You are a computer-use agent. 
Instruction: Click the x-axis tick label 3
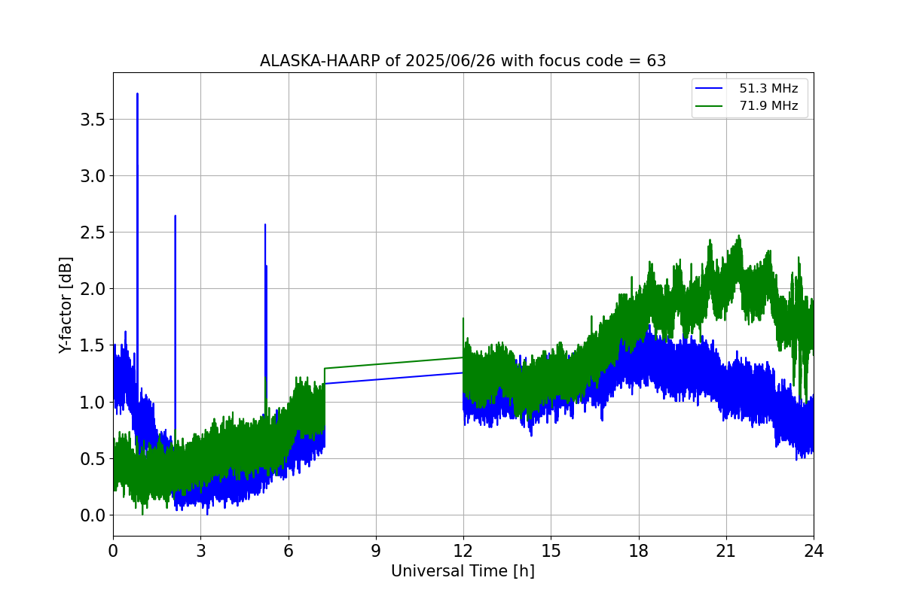click(x=200, y=550)
